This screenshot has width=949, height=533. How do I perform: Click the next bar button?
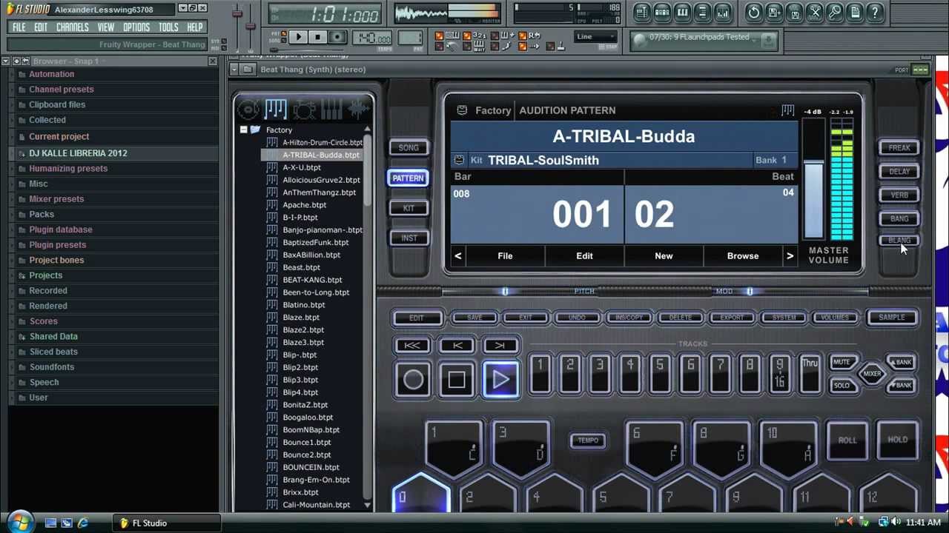(500, 345)
